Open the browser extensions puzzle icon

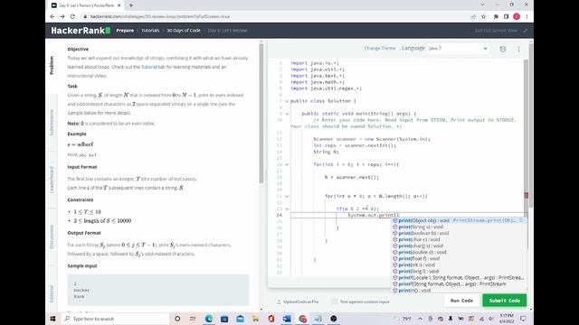click(496, 16)
